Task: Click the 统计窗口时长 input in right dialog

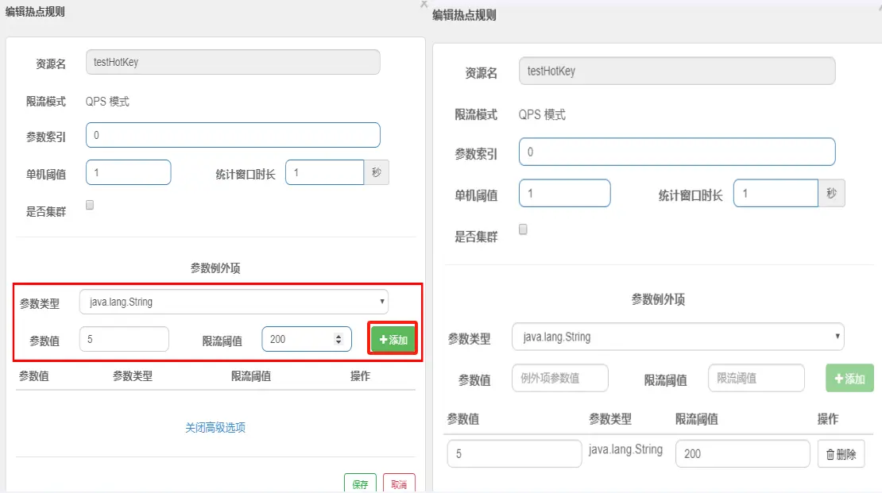Action: [775, 193]
